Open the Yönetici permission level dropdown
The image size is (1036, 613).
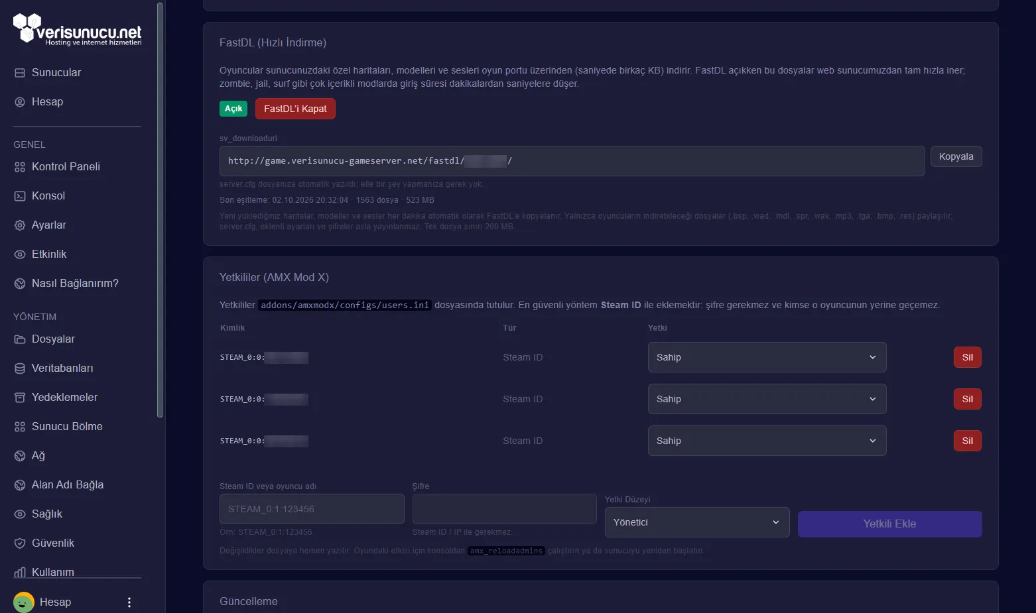point(697,522)
